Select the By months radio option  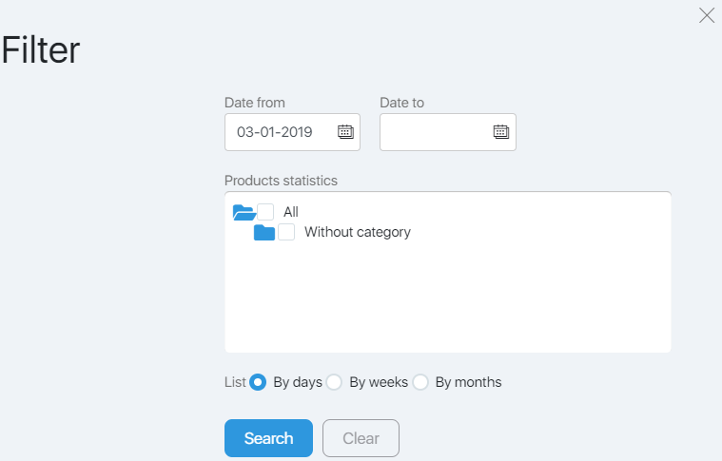pyautogui.click(x=420, y=382)
